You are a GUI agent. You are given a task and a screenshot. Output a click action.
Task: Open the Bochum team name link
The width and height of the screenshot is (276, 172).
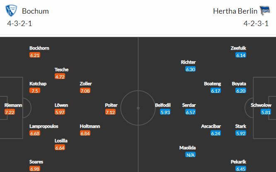click(35, 11)
